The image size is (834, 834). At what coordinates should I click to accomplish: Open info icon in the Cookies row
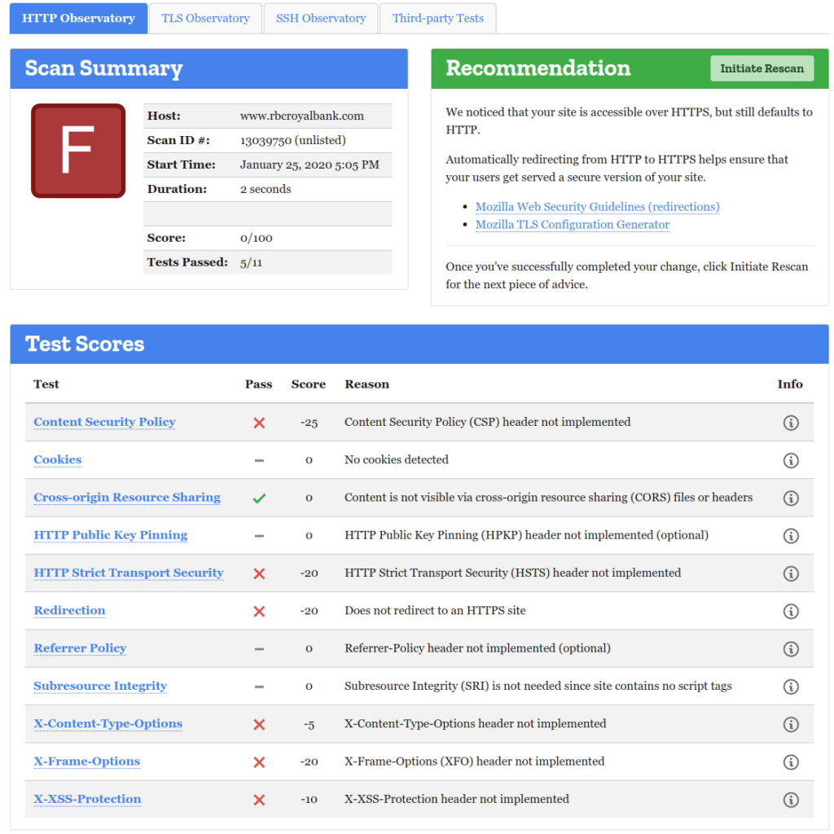click(x=790, y=460)
